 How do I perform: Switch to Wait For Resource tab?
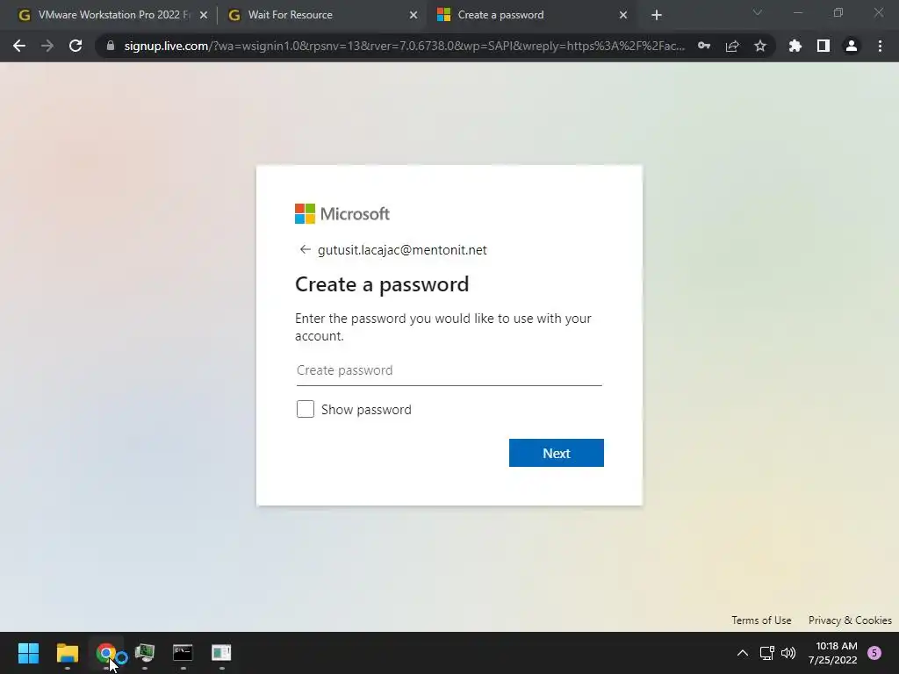(x=321, y=15)
